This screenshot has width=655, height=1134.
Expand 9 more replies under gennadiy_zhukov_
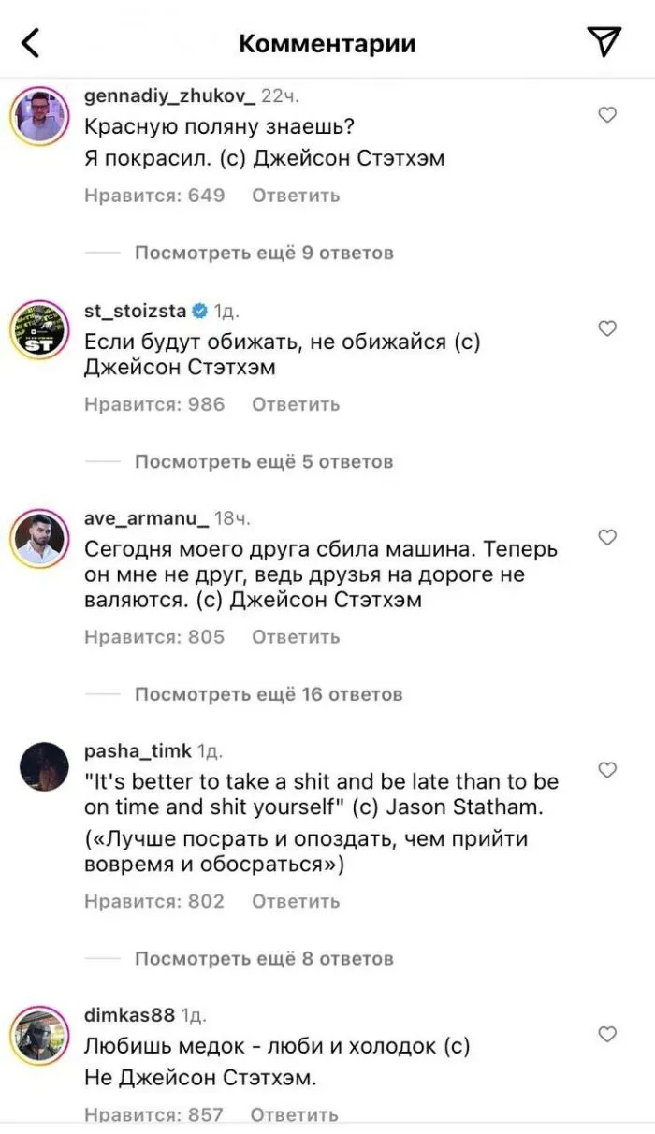tap(264, 253)
